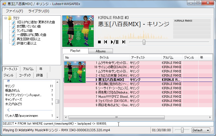The image size is (216, 136).
Task: Sort playlist by ジャンル column header
Action: [191, 58]
